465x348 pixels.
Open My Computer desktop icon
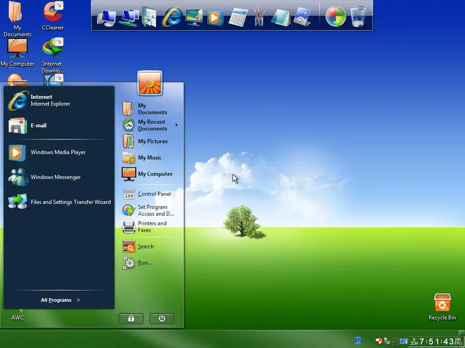click(x=17, y=53)
